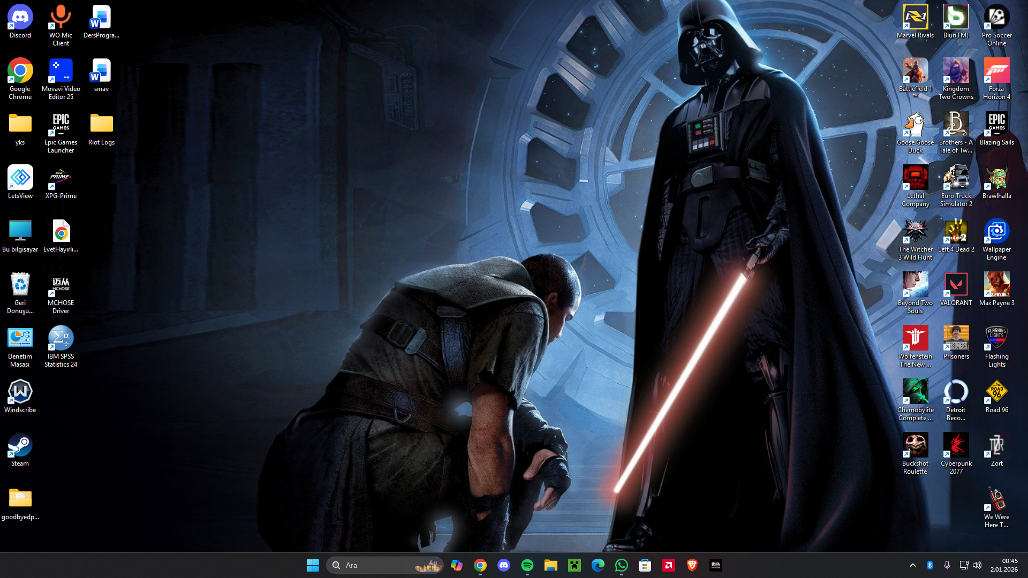Launch Epic Games Launcher shortcut
The width and height of the screenshot is (1028, 578).
pos(61,132)
